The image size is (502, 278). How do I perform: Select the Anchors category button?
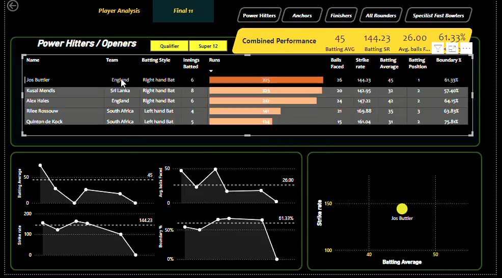(302, 16)
